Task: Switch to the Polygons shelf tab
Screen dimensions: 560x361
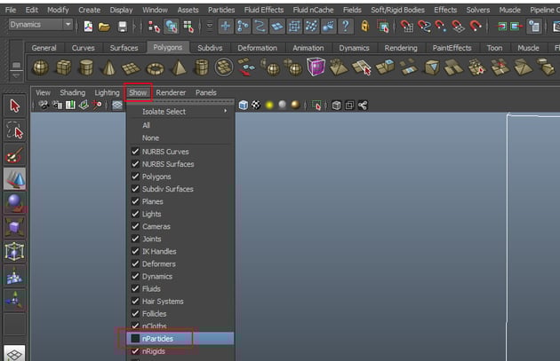Action: [x=167, y=47]
